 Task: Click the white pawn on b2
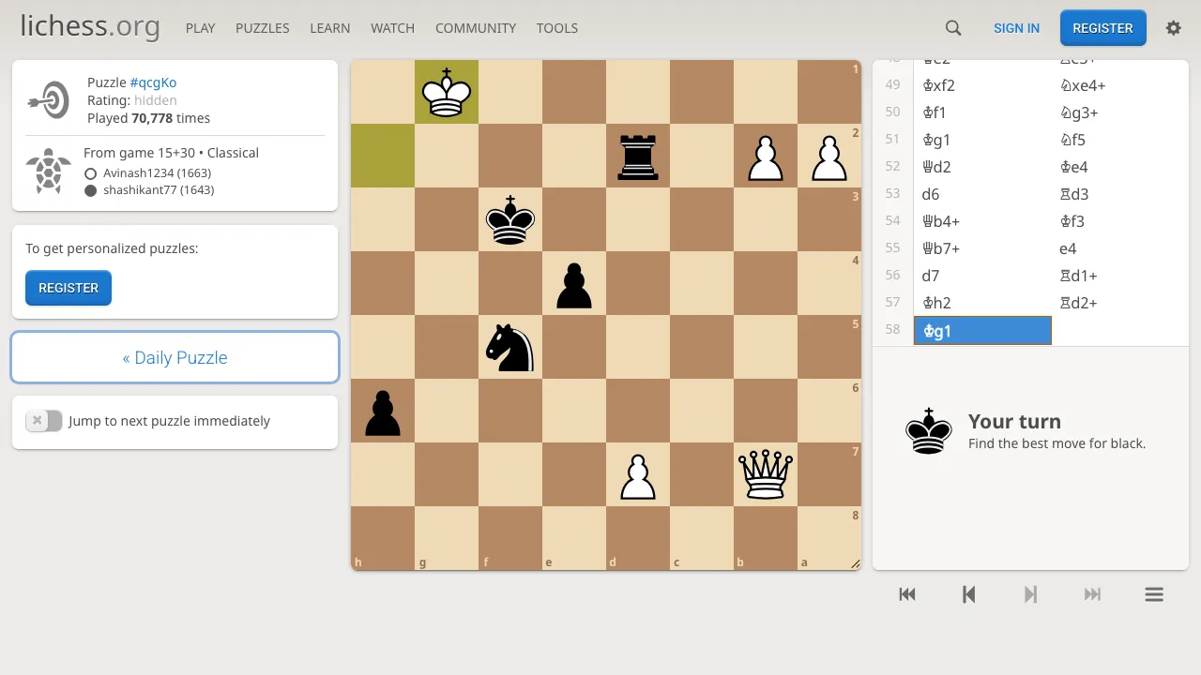766,156
